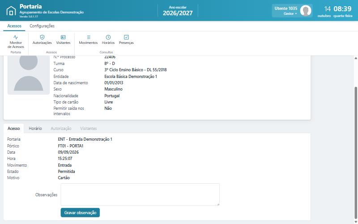The width and height of the screenshot is (358, 224).
Task: Click the Gravar observação button
Action: tap(80, 212)
